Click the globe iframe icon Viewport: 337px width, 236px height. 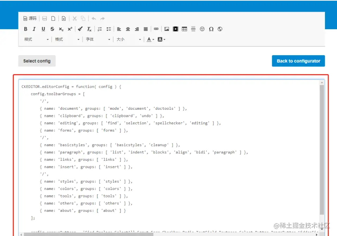point(220,29)
